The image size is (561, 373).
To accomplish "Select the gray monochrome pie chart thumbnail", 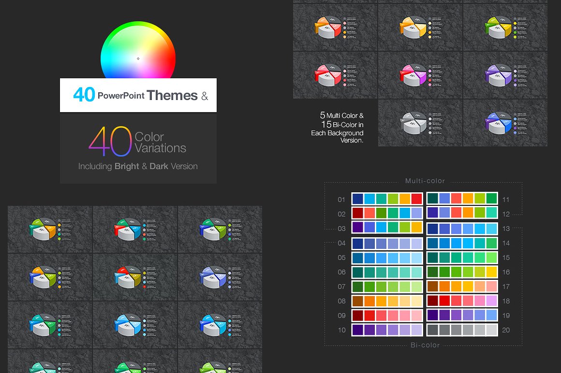I will pyautogui.click(x=420, y=123).
